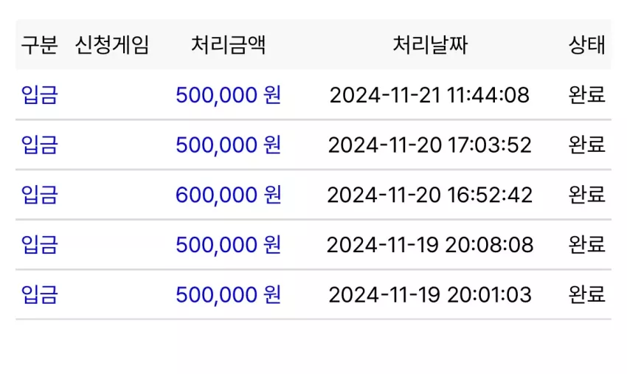Click the 처리금액 column header
627x374 pixels.
[229, 45]
